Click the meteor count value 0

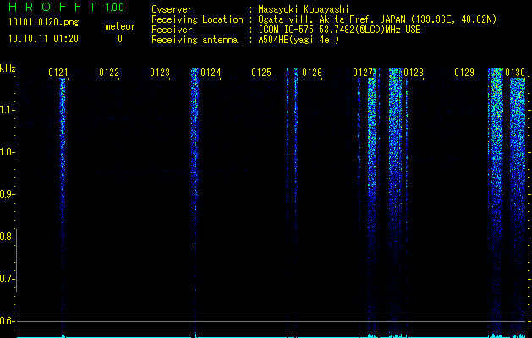(x=120, y=39)
